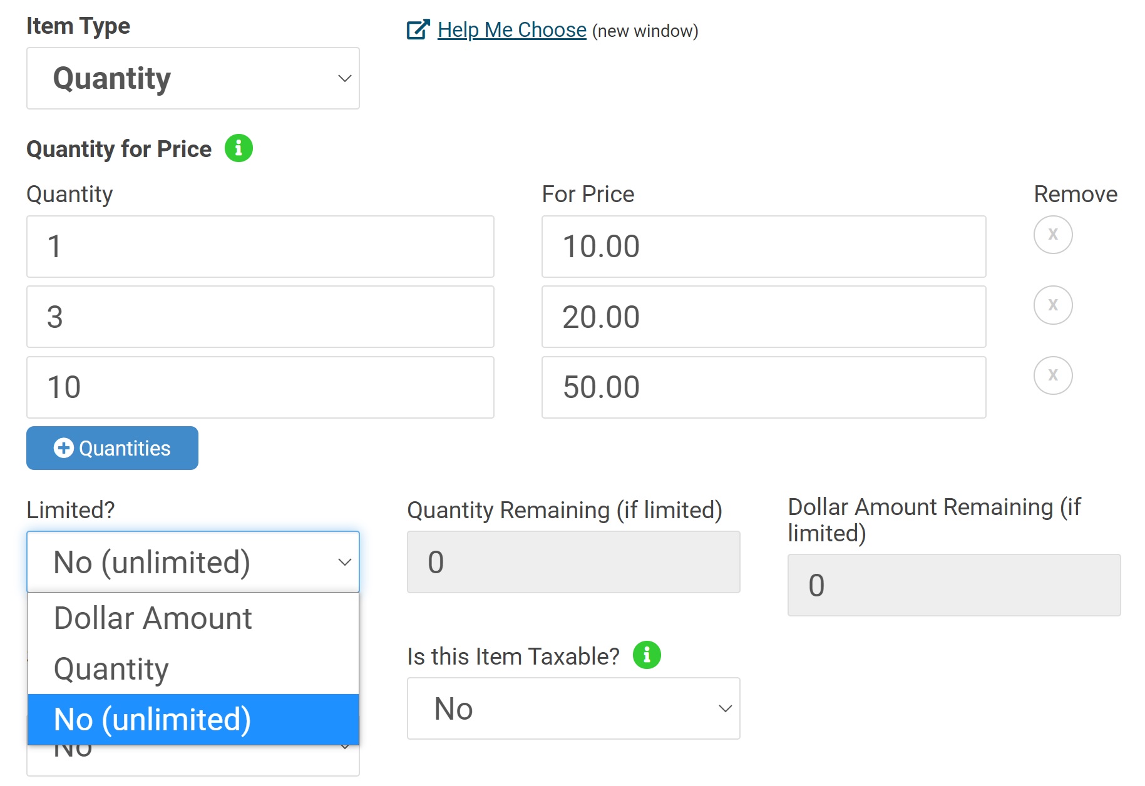Remove the quantity 3 price row

pyautogui.click(x=1052, y=305)
